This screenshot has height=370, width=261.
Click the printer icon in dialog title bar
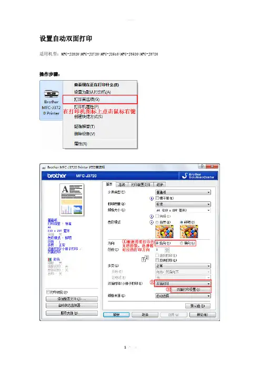[44, 168]
